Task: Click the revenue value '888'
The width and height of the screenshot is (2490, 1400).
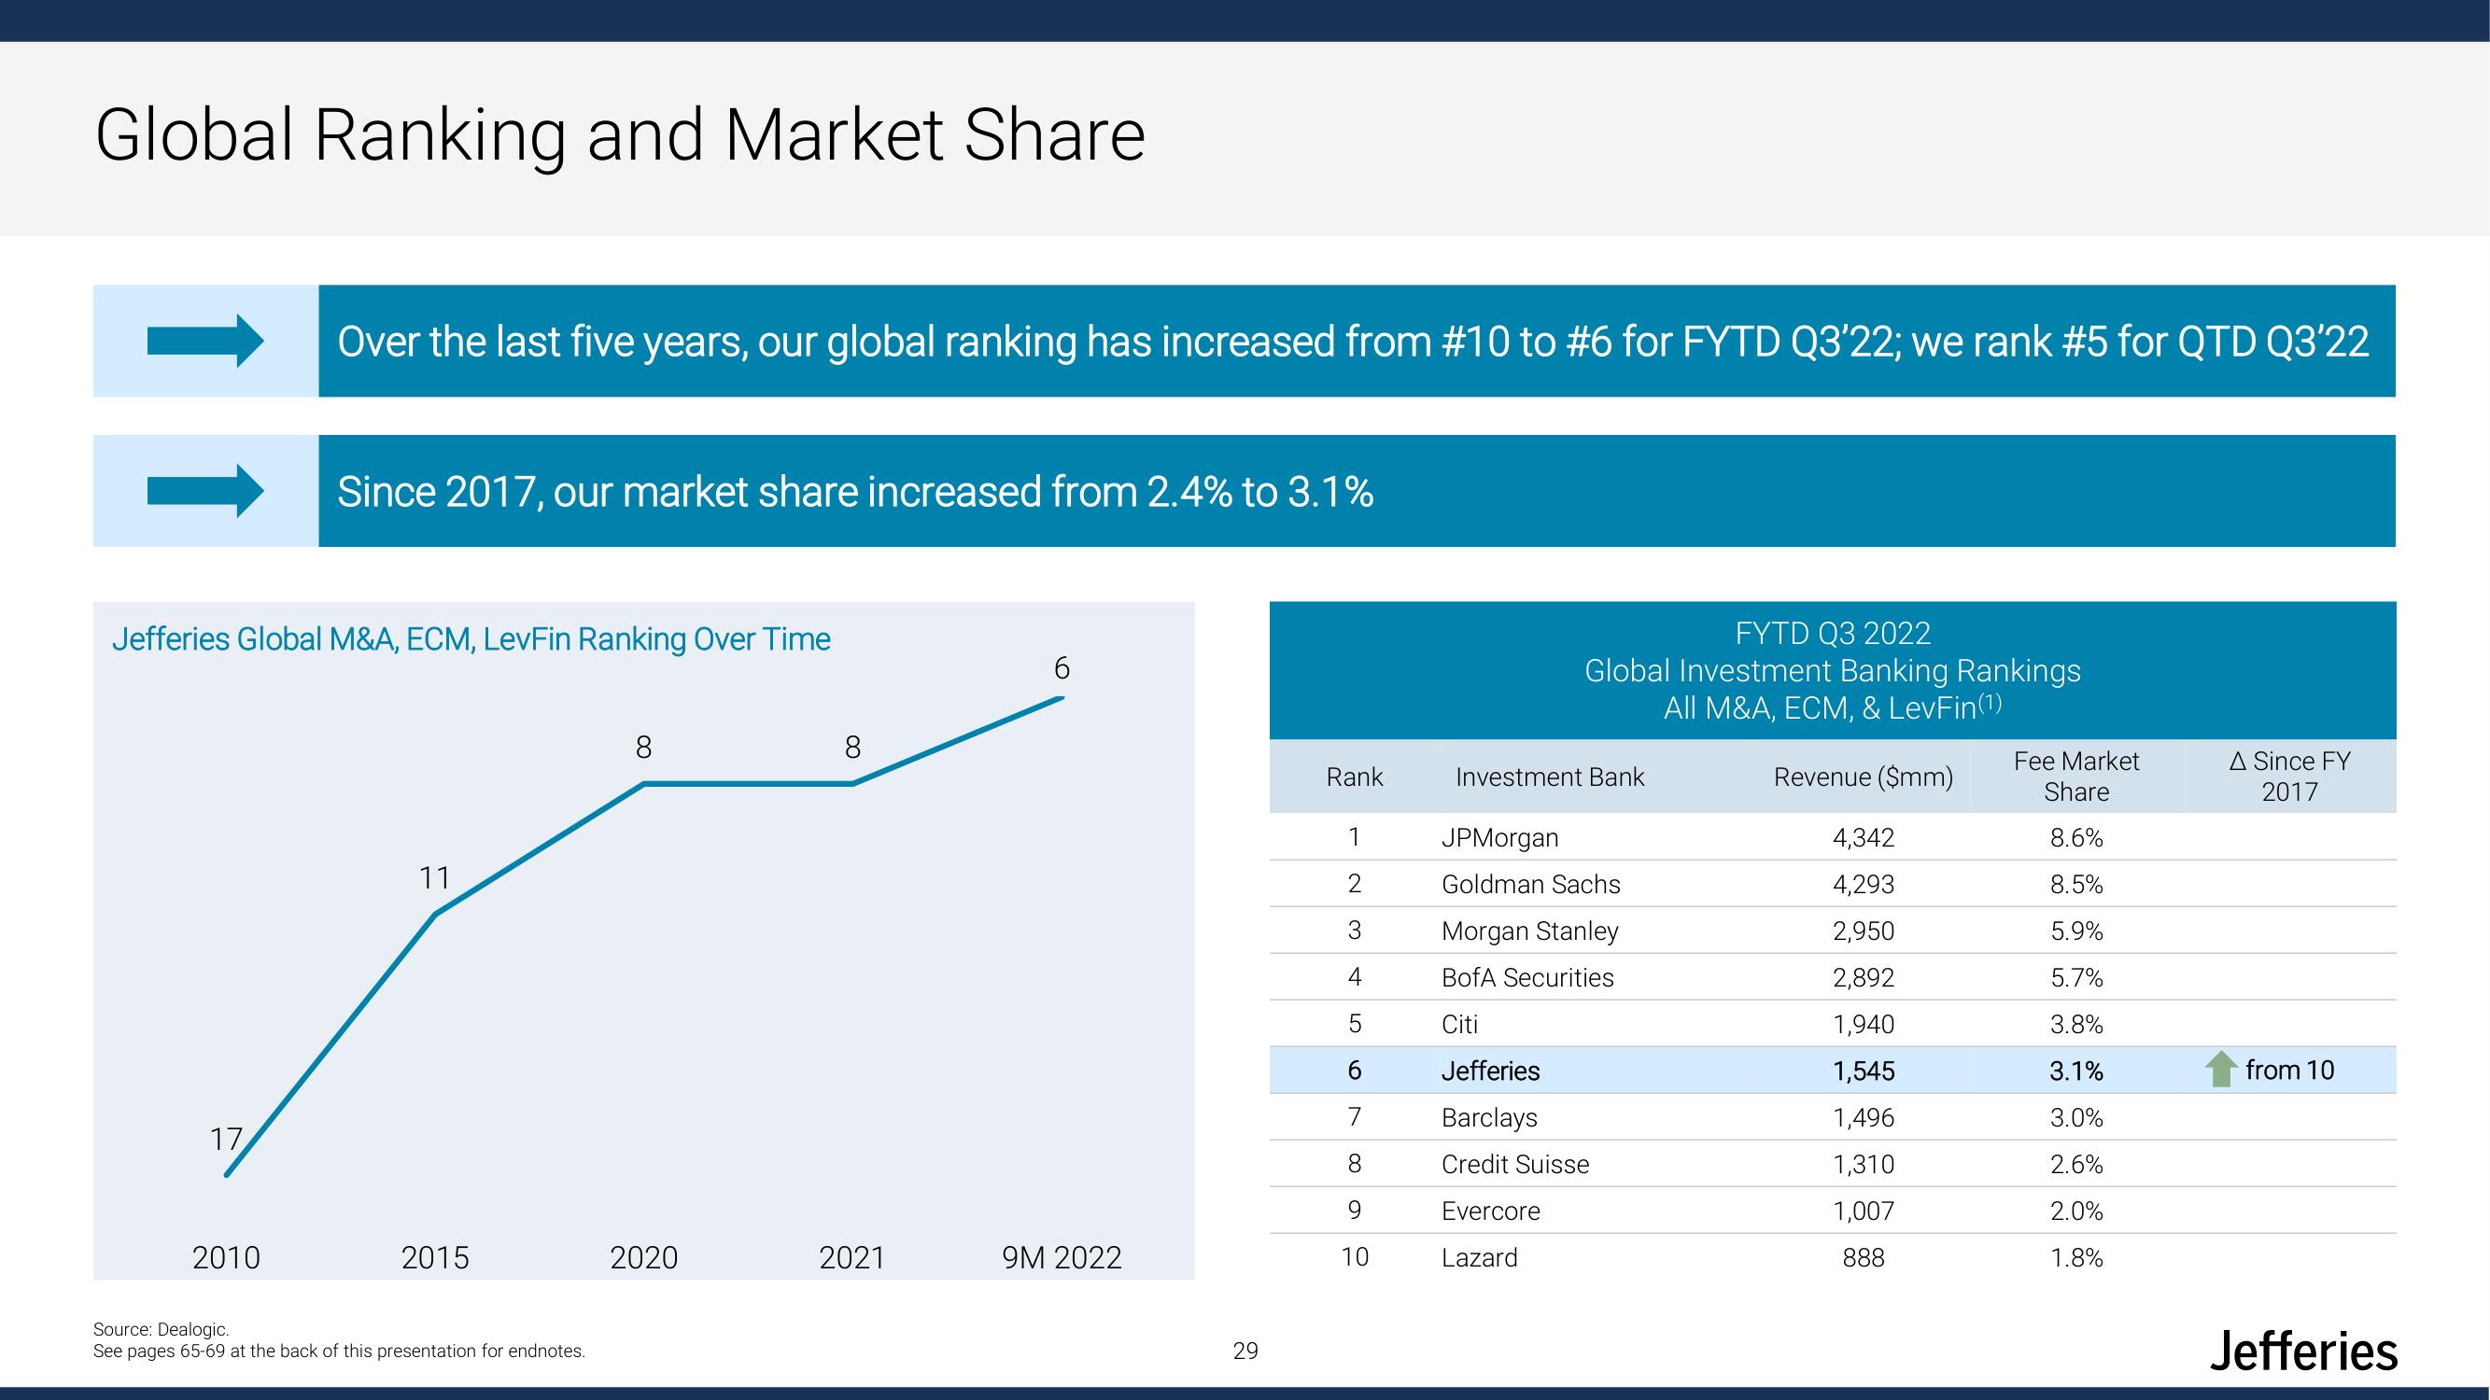Action: (x=1864, y=1257)
